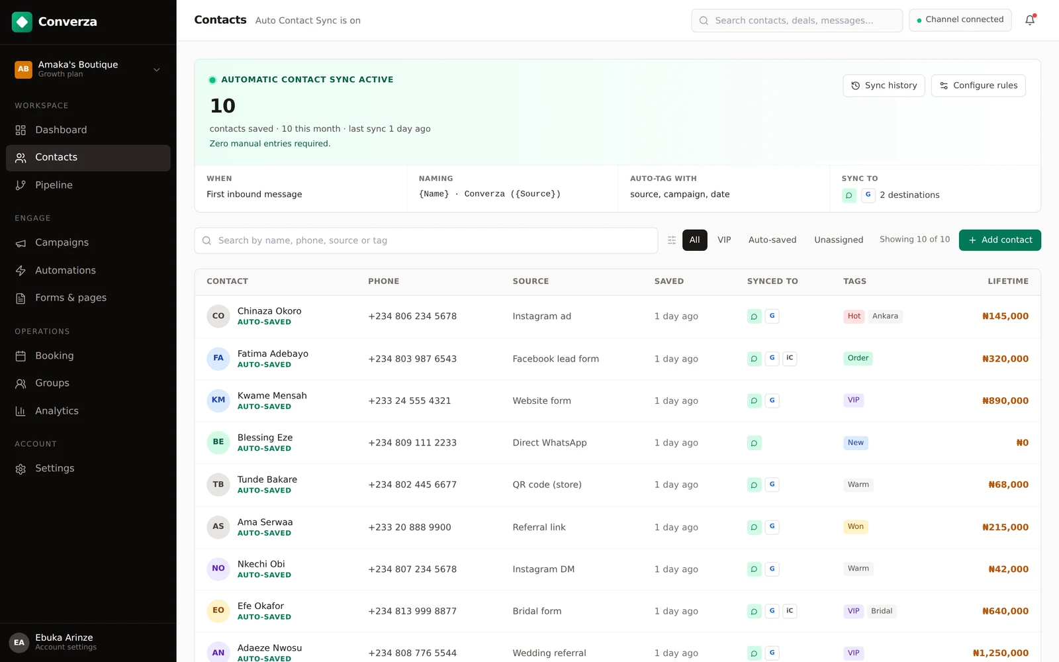1059x662 pixels.
Task: Click the Lifetime column header
Action: click(x=1008, y=281)
